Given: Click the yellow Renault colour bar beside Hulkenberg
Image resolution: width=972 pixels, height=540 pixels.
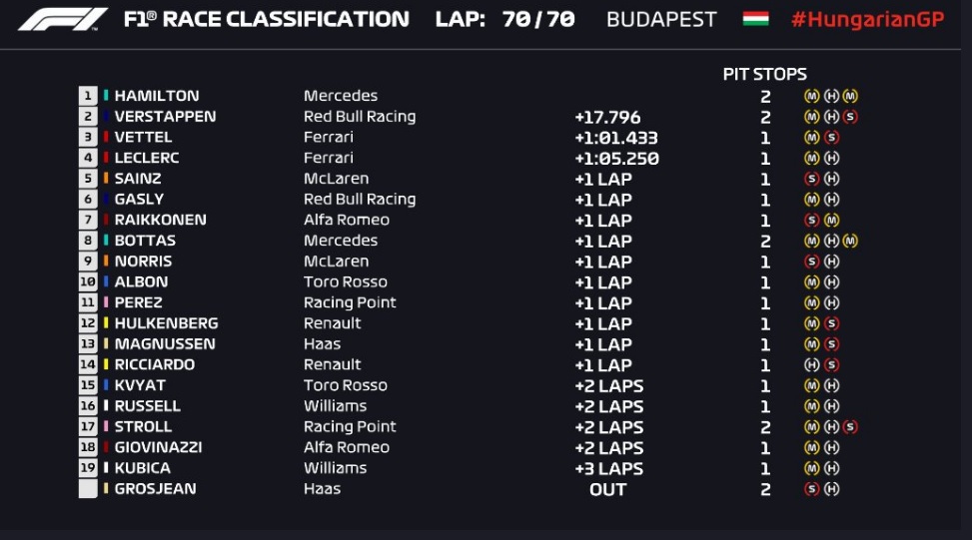Looking at the screenshot, I should pyautogui.click(x=106, y=322).
